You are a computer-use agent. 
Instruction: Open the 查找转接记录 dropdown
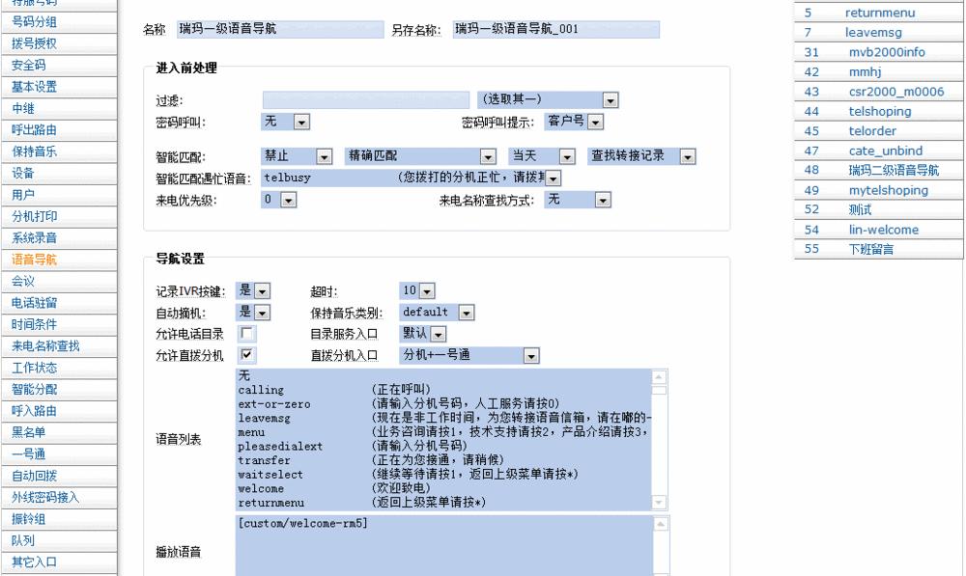(687, 154)
